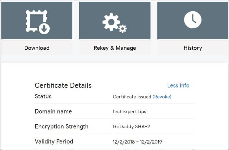Screen dimensions: 229x150
Task: Select the 'Certificate issued' status text
Action: point(132,97)
